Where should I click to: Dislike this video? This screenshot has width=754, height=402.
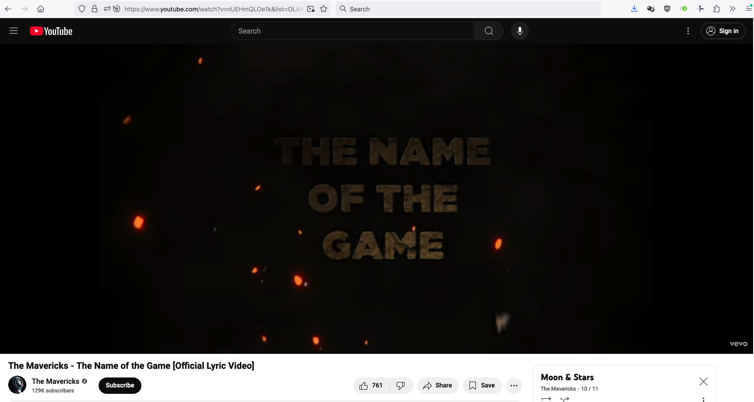(x=401, y=386)
